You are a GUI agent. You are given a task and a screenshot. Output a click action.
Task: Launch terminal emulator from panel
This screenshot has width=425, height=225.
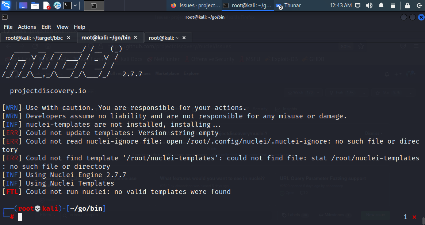68,5
